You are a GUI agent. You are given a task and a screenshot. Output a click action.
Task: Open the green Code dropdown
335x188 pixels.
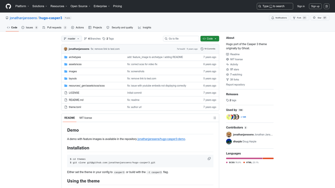click(210, 38)
